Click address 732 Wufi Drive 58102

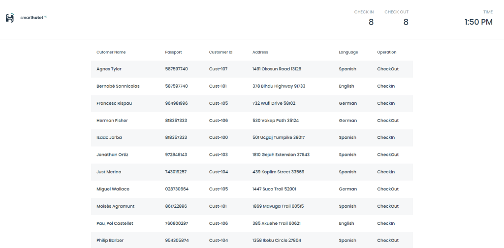click(274, 103)
